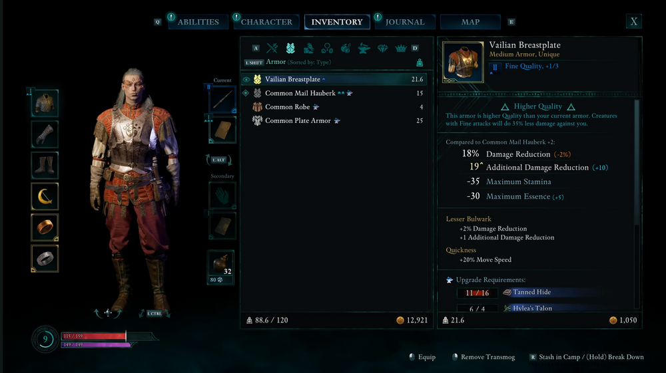The image size is (666, 373).
Task: Select the armor category filter icon
Action: pos(290,49)
